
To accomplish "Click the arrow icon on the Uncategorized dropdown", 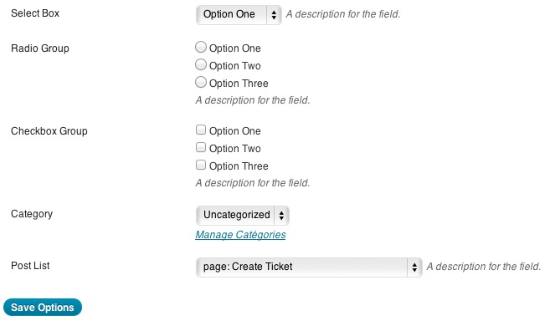I will coord(281,215).
